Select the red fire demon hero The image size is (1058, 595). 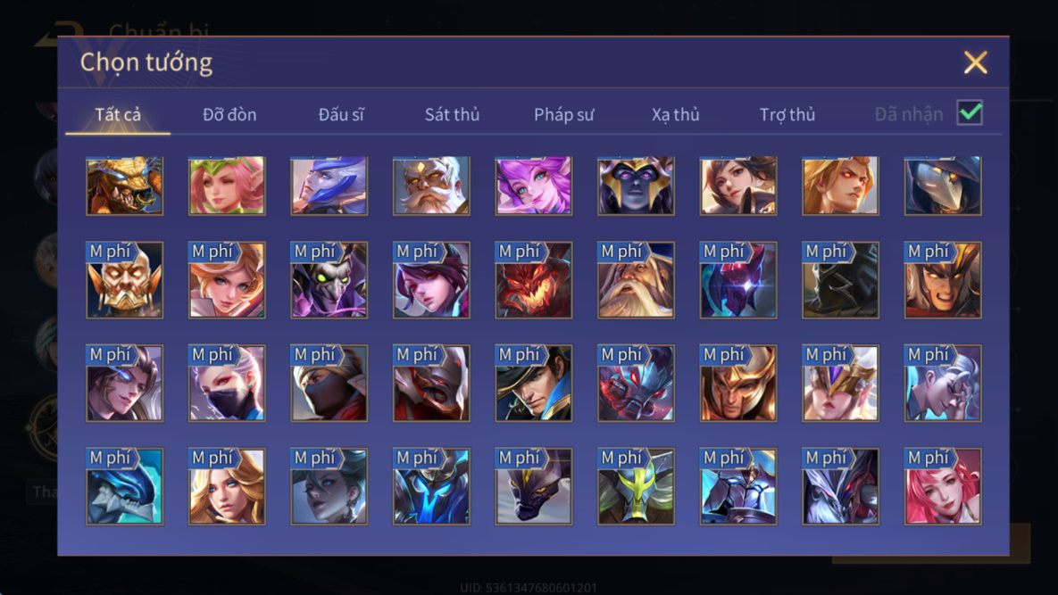[534, 280]
